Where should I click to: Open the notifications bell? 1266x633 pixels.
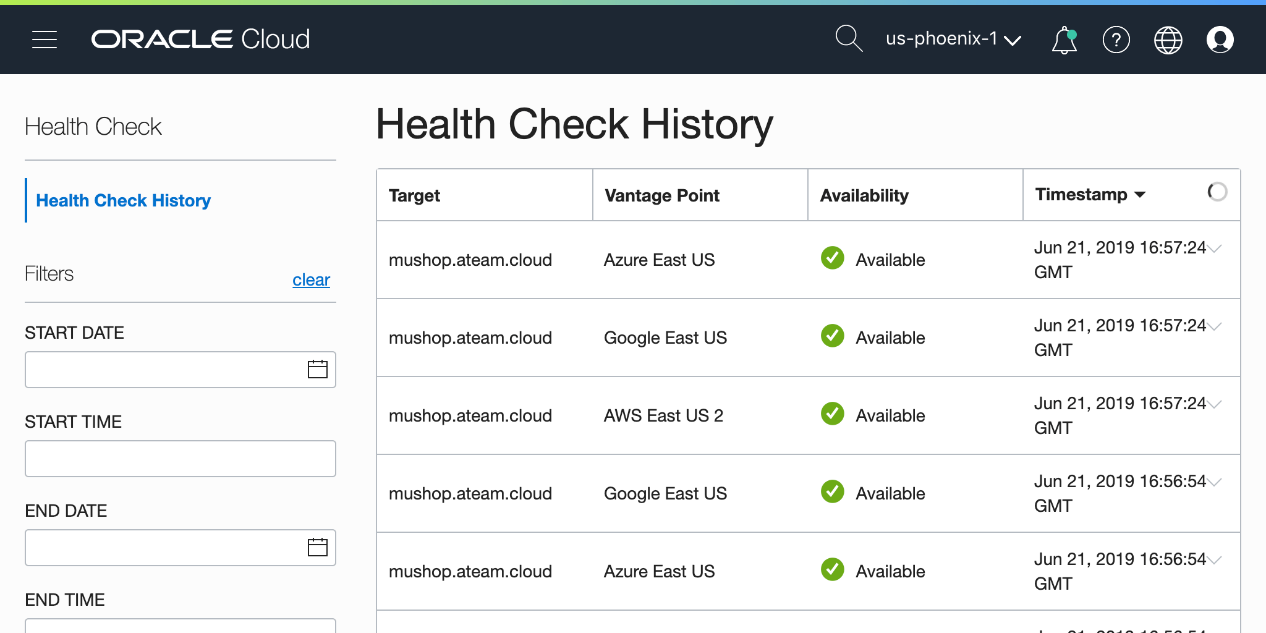point(1064,40)
